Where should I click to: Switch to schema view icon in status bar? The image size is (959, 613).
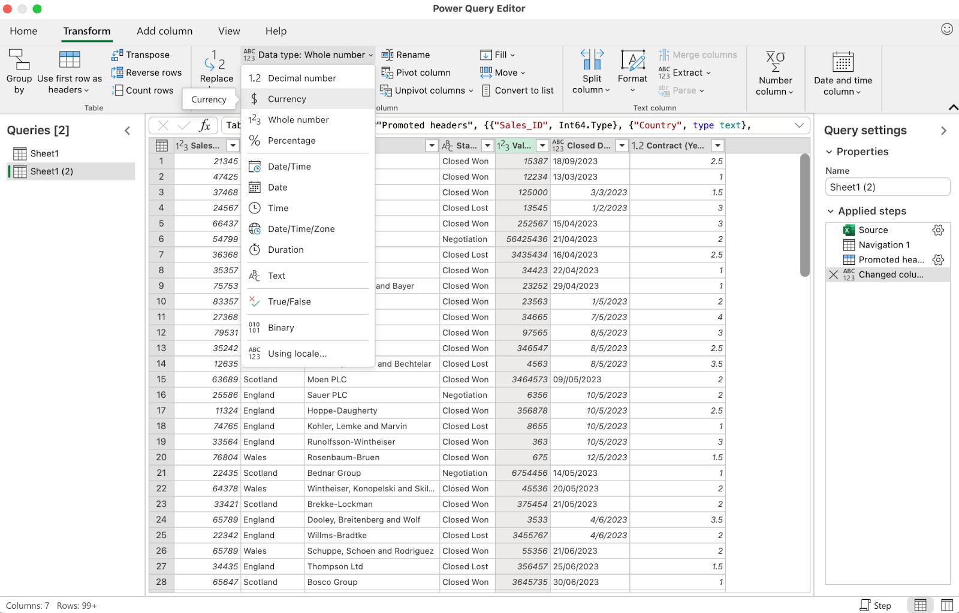[x=947, y=605]
